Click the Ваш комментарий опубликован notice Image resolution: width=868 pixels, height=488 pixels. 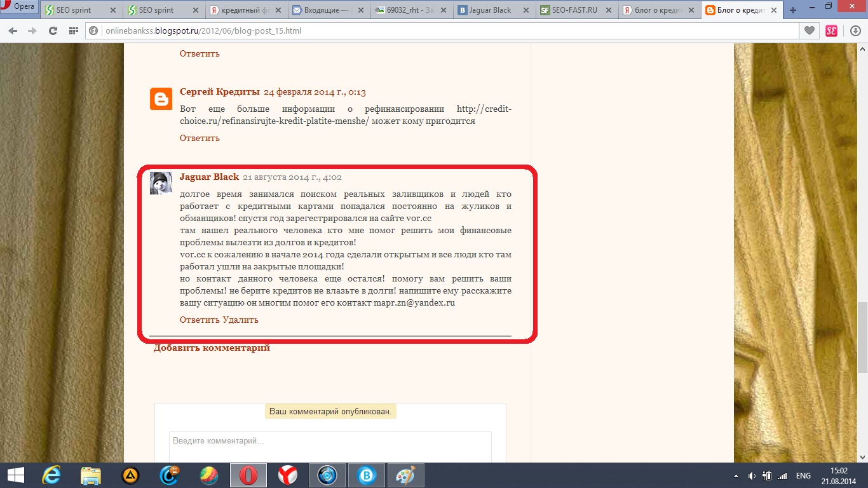[330, 412]
